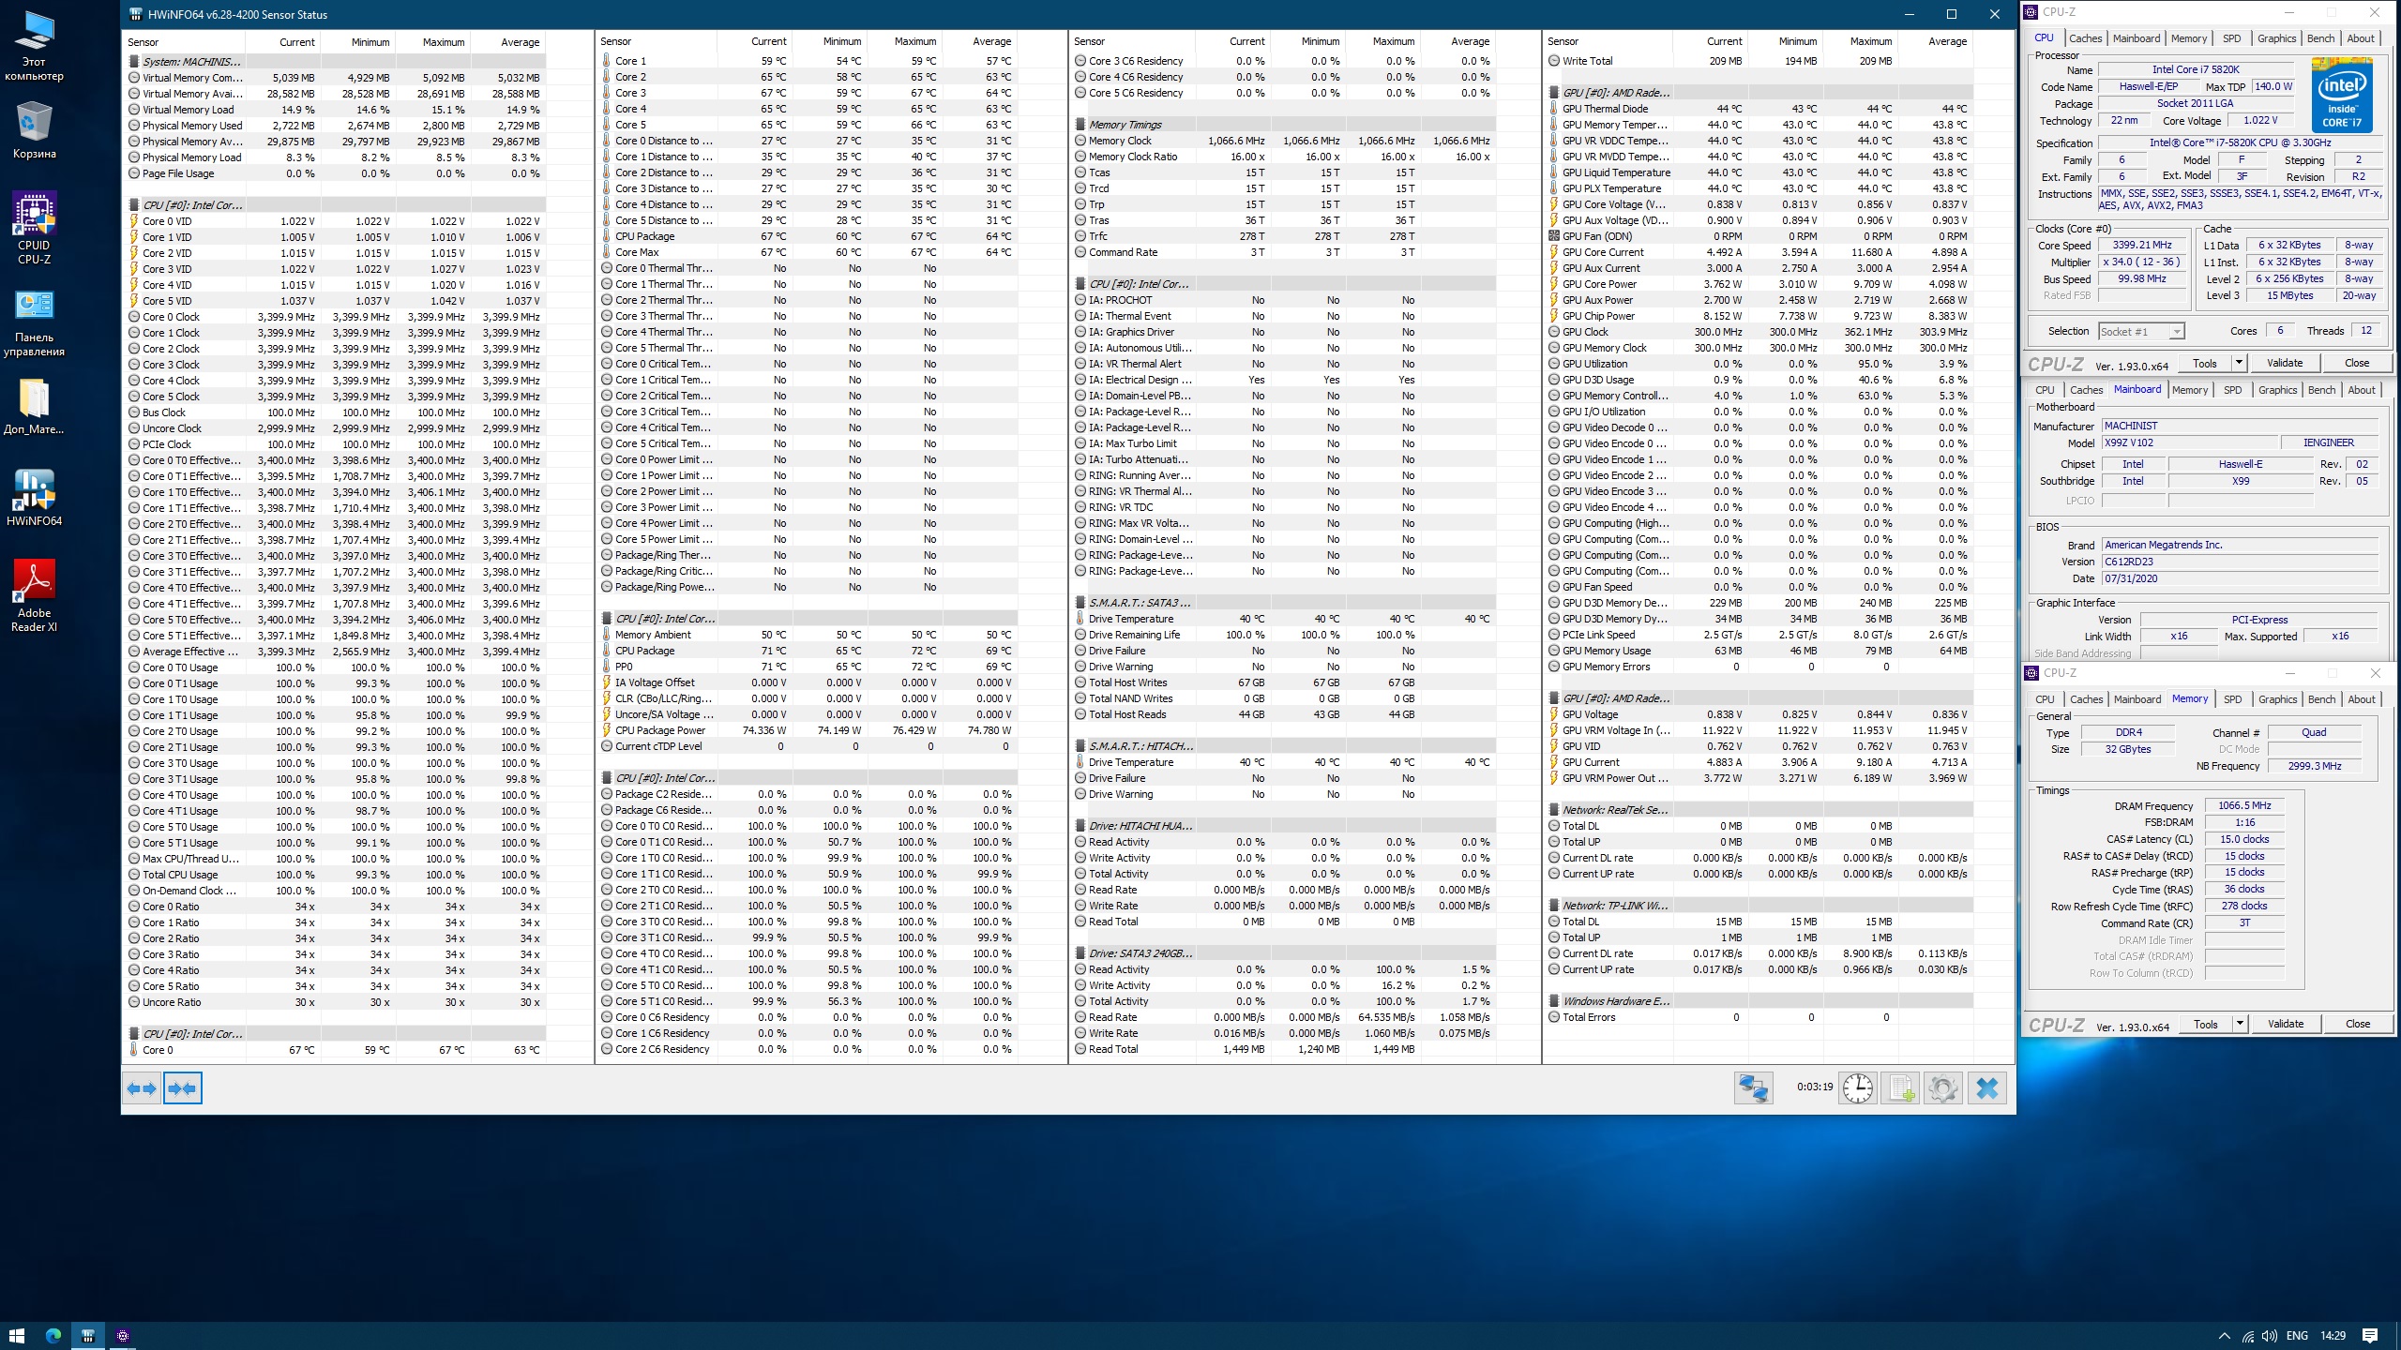Screen dimensions: 2401x1350
Task: Expand the Tools dropdown arrow in bottom CPU-Z
Action: pos(2239,1024)
